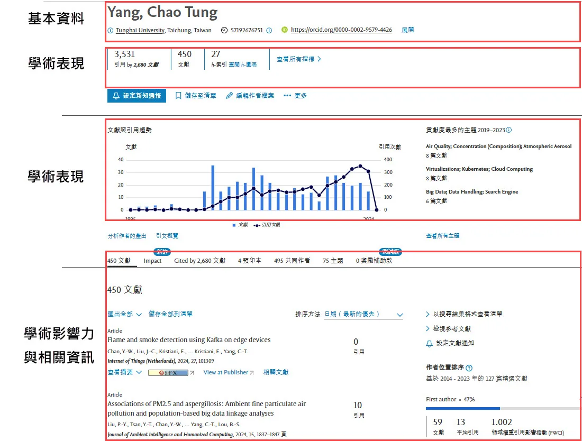This screenshot has height=441, width=582.
Task: Open the 匯出全部 dropdown
Action: [x=124, y=314]
